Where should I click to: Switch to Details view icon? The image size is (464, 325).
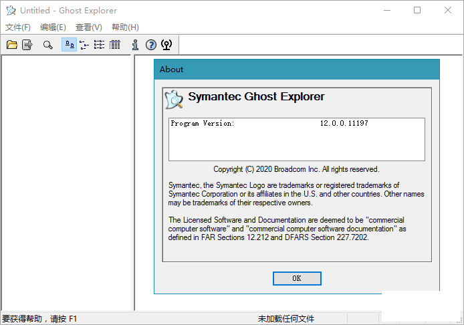[x=115, y=45]
